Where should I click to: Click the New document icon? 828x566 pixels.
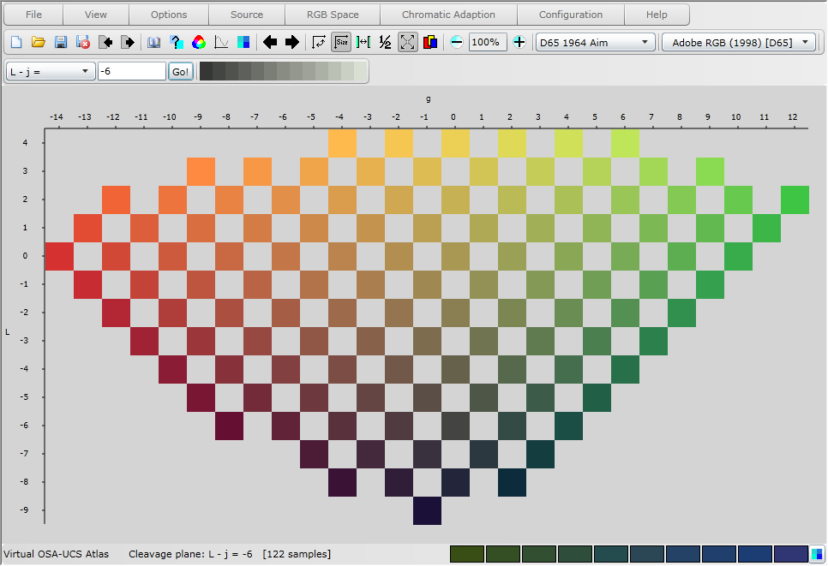[15, 42]
